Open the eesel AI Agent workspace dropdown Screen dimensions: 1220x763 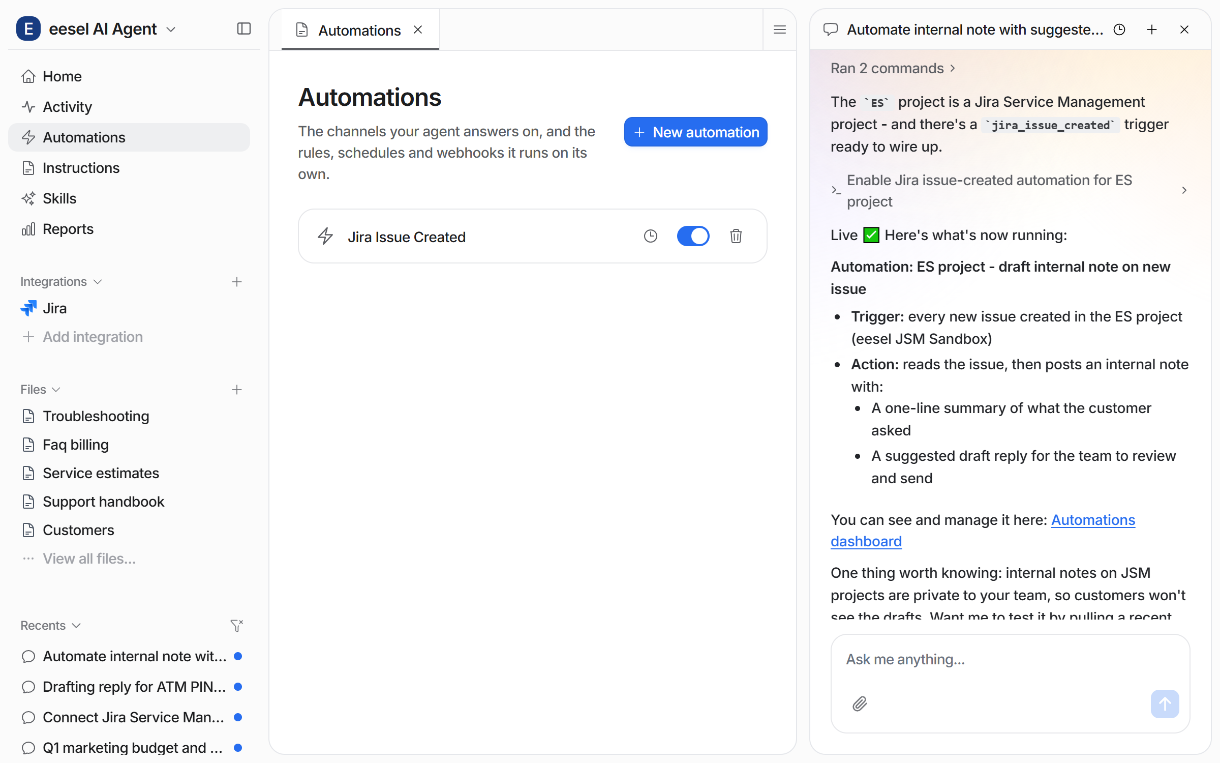(x=171, y=30)
